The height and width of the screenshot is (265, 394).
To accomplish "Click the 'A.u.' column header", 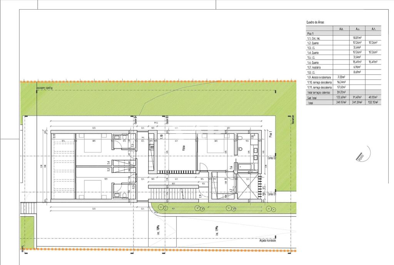I will 357,29.
